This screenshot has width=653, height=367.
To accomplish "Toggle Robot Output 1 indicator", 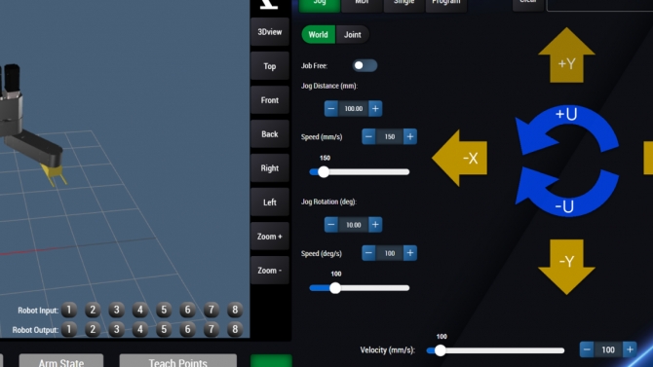I will (69, 329).
